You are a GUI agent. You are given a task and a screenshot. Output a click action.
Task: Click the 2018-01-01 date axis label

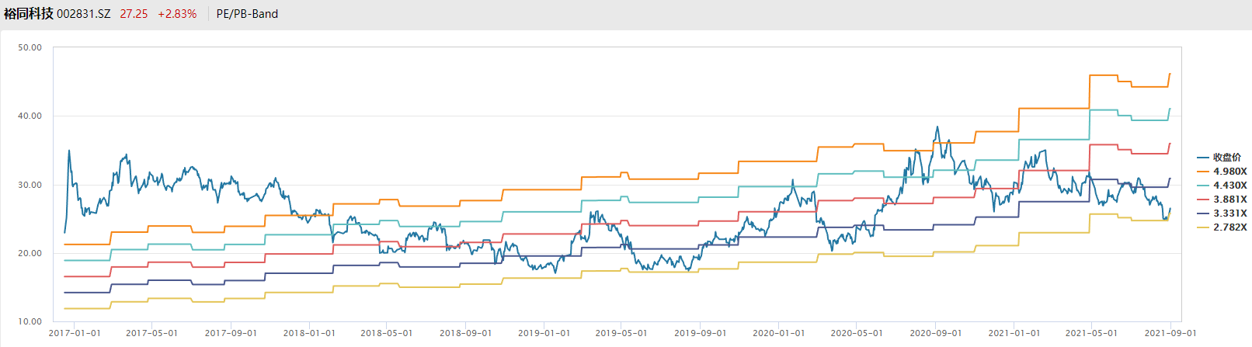pyautogui.click(x=309, y=333)
